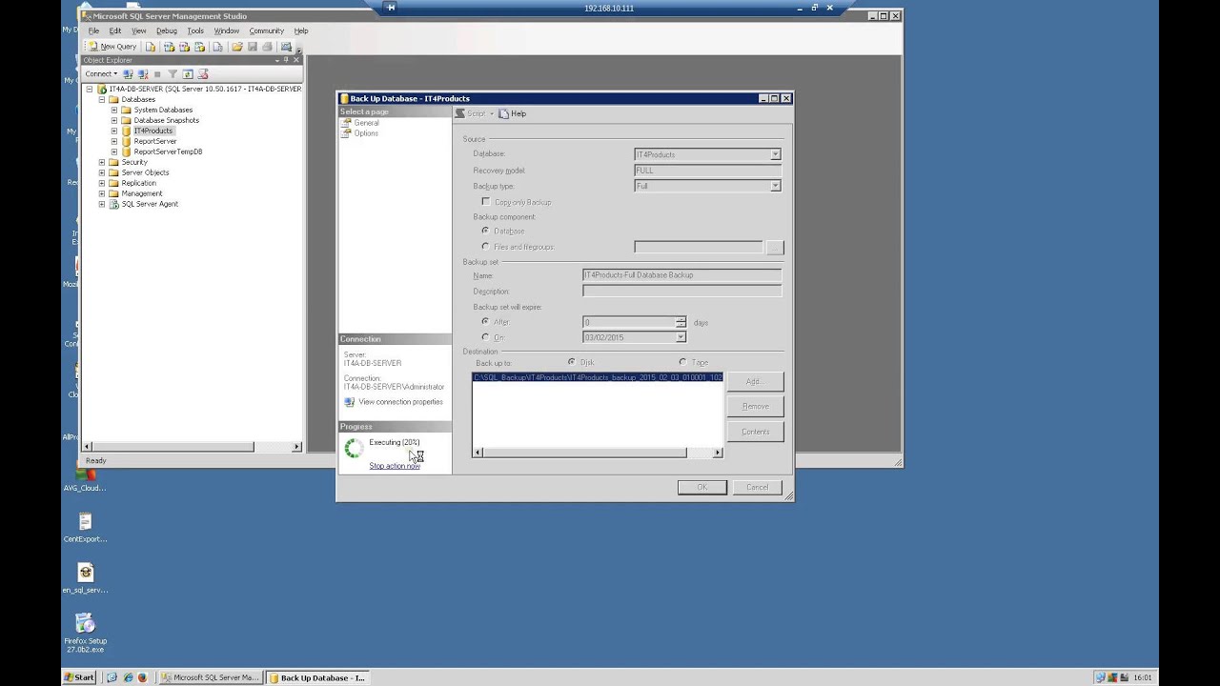Click the destination list horizontal scrollbar

598,453
